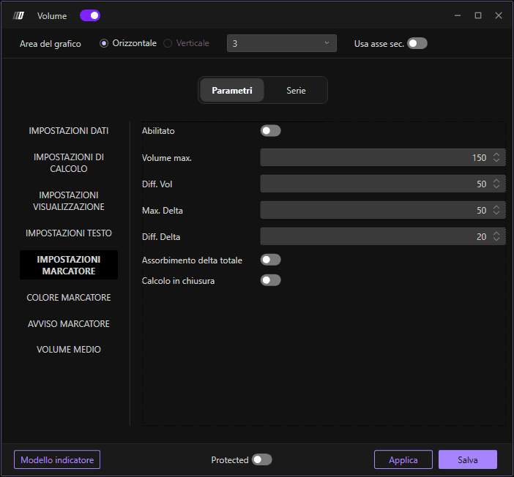The width and height of the screenshot is (514, 477).
Task: Switch to the Serie tab
Action: point(296,90)
